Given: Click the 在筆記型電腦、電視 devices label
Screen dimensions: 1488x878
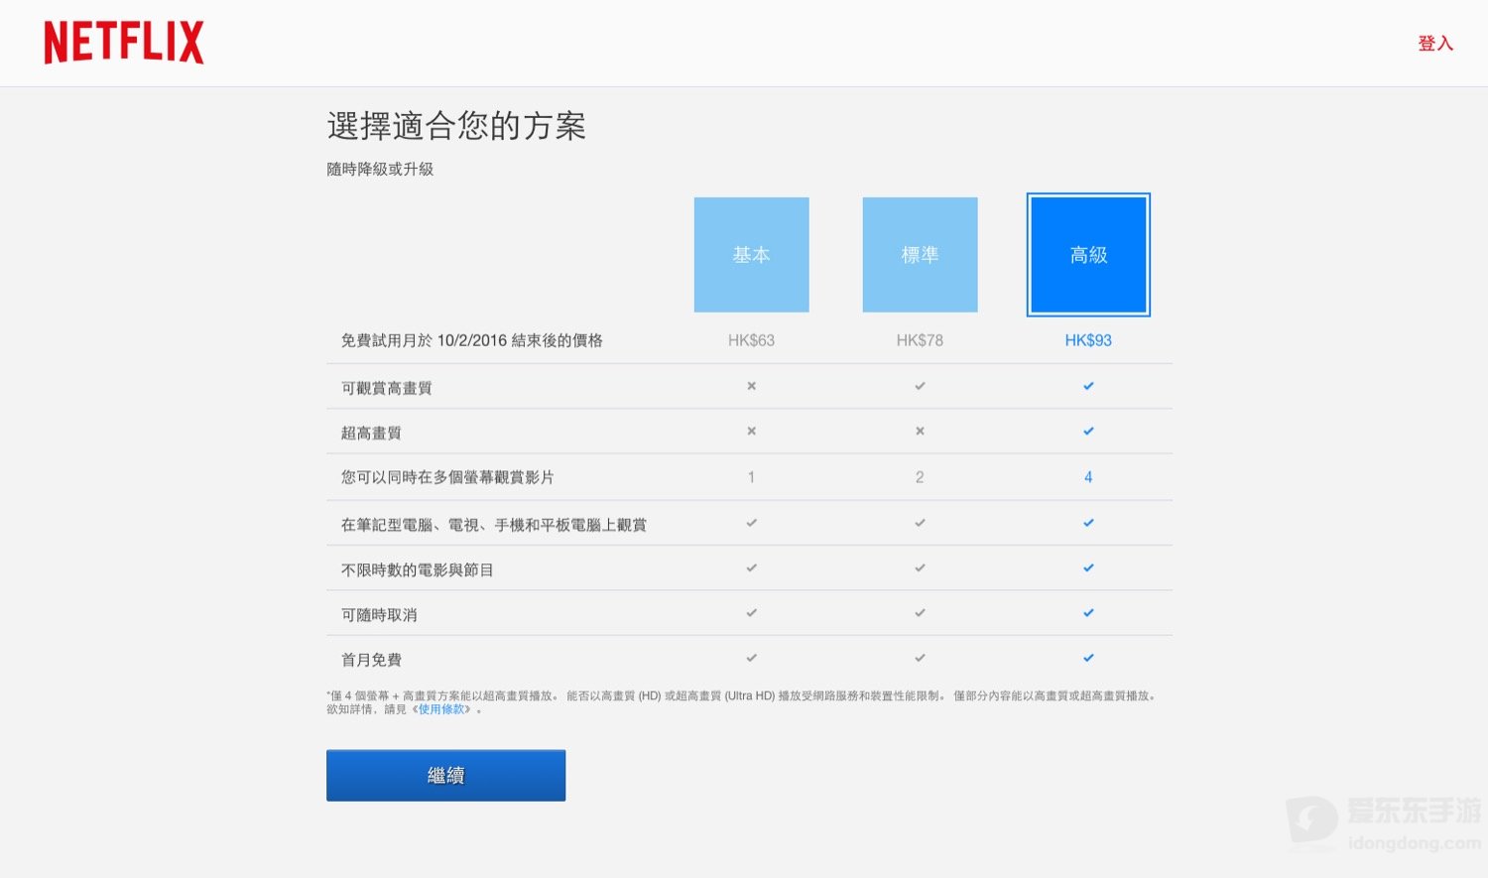Looking at the screenshot, I should coord(494,525).
